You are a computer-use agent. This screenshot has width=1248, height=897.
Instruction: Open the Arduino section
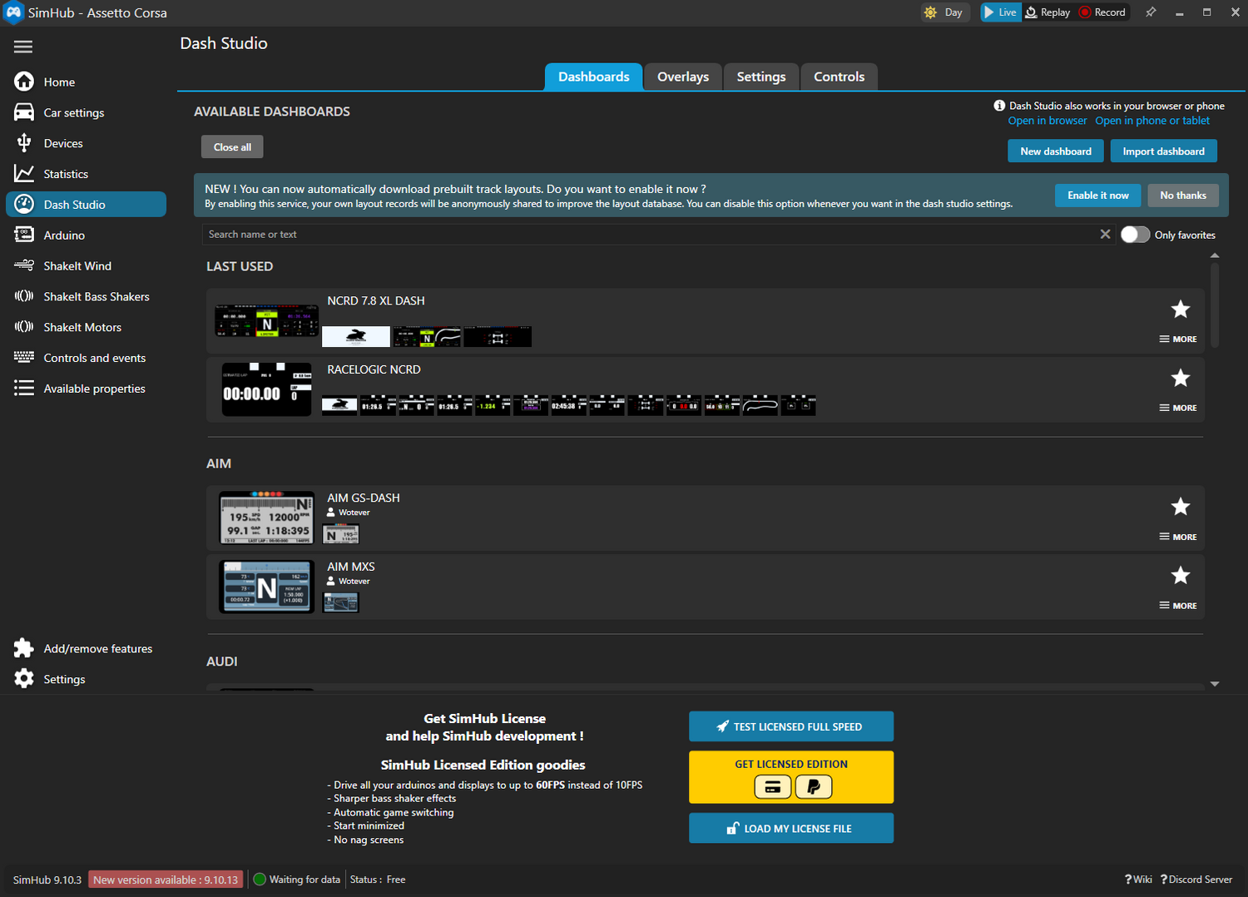pyautogui.click(x=64, y=235)
